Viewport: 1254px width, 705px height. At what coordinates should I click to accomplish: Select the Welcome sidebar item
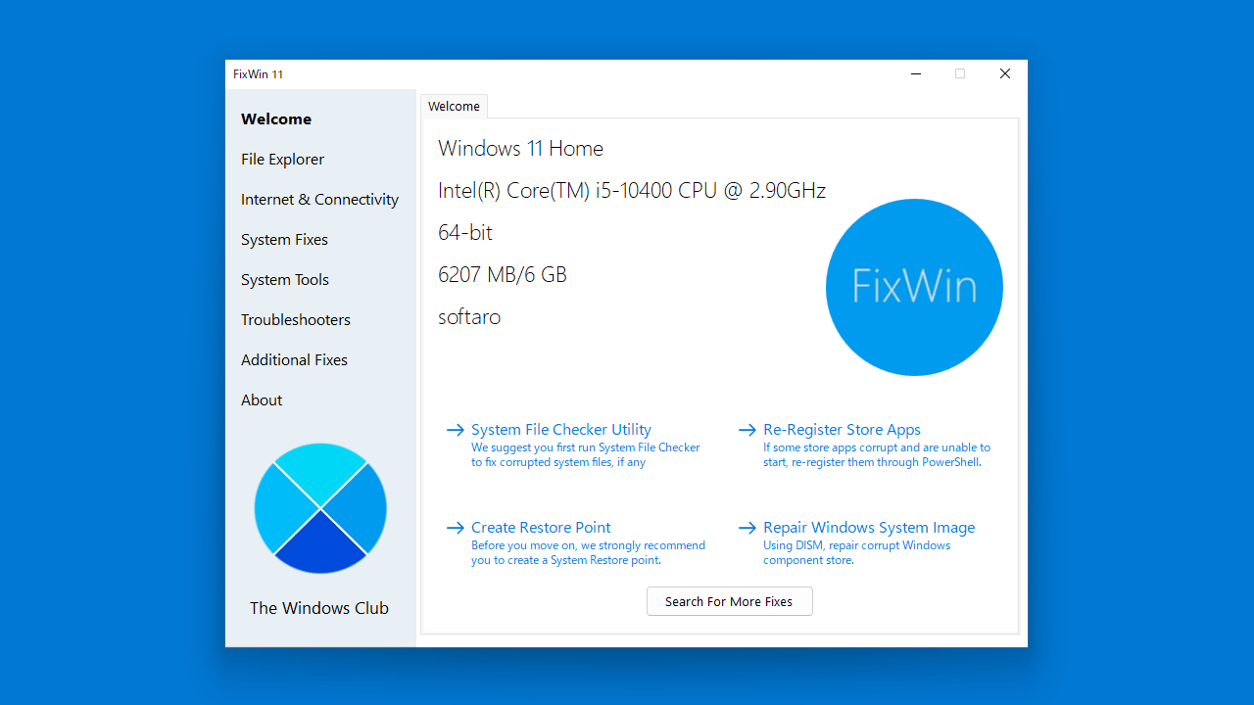pyautogui.click(x=276, y=118)
